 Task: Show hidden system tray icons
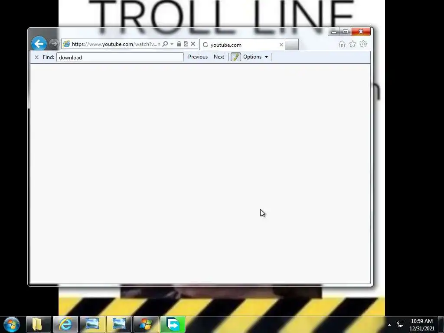click(389, 325)
